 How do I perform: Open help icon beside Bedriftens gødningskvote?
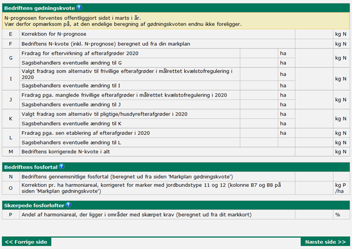79,8
